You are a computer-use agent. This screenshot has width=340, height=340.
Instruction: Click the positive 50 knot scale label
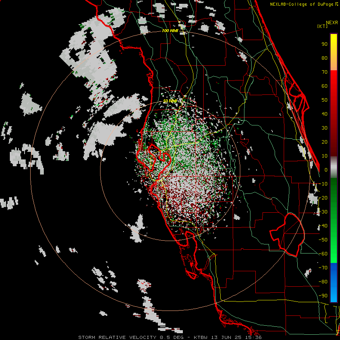click(325, 100)
